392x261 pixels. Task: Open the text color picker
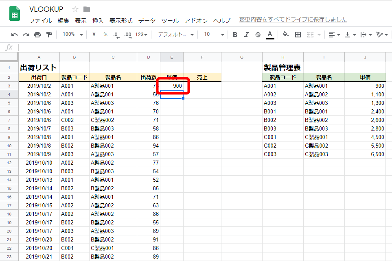pyautogui.click(x=269, y=35)
